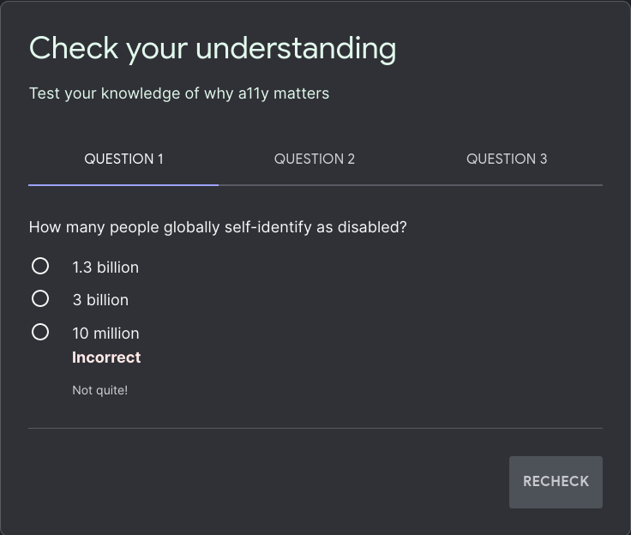The image size is (631, 535).
Task: Click the "10 million" answer label text
Action: pos(105,334)
